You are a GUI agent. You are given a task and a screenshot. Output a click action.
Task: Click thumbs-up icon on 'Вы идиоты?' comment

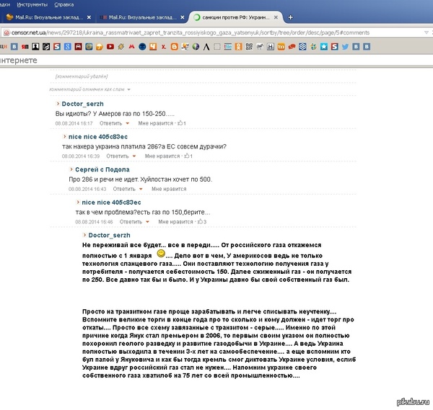coord(180,123)
